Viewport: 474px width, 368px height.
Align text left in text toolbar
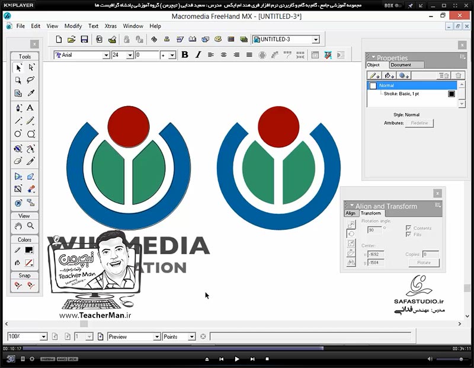(x=211, y=55)
